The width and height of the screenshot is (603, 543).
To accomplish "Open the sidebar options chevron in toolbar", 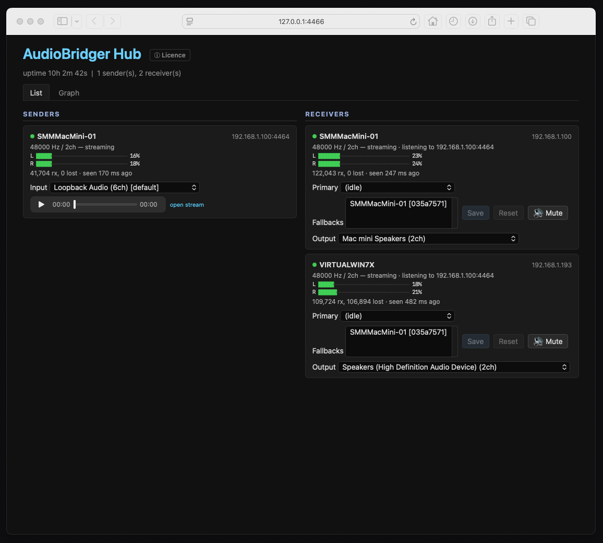I will point(77,21).
